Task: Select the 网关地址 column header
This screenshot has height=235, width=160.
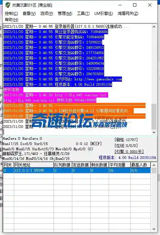Action: click(34, 165)
